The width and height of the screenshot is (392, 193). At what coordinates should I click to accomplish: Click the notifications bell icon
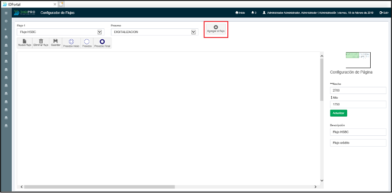[253, 13]
